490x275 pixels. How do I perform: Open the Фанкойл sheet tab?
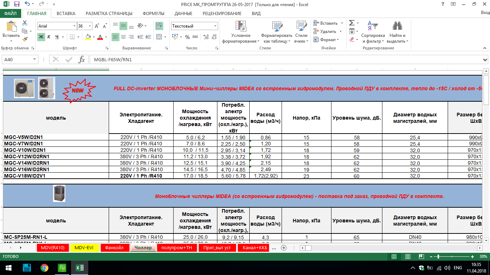click(114, 248)
